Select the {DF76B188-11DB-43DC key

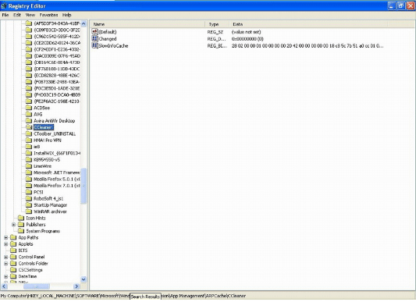click(x=57, y=69)
